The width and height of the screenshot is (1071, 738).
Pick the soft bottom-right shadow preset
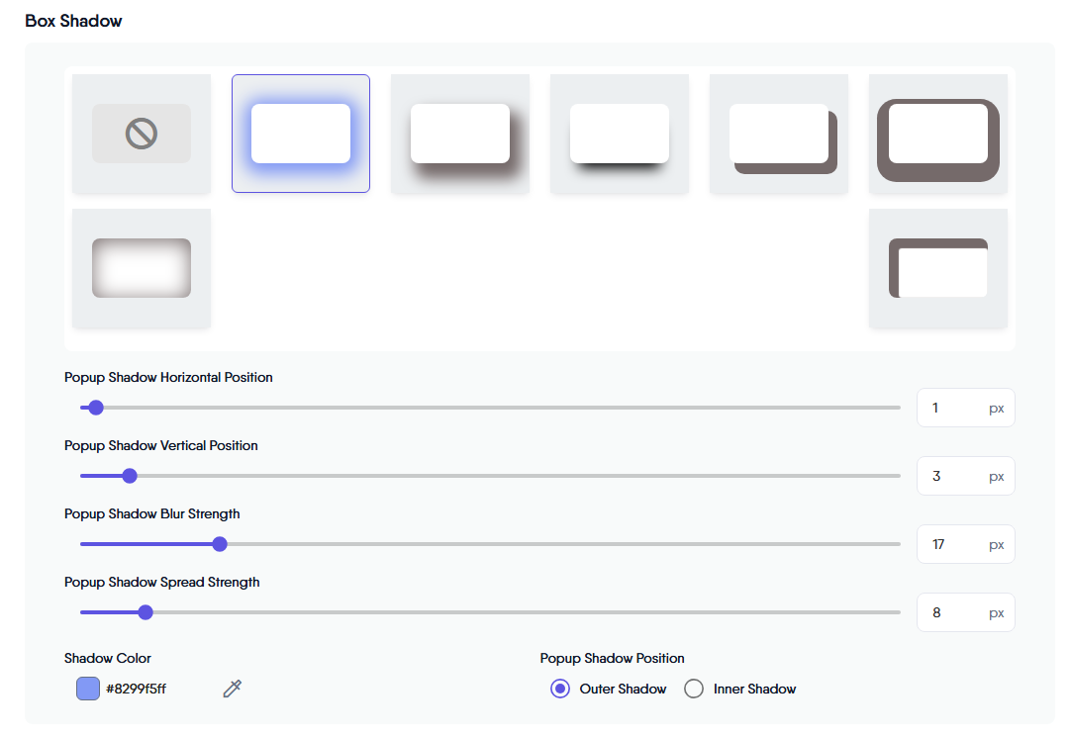pos(460,134)
